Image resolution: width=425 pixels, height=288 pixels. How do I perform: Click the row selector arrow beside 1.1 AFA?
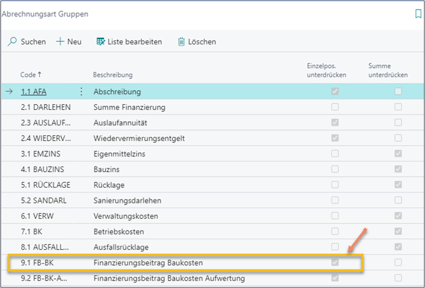click(9, 92)
